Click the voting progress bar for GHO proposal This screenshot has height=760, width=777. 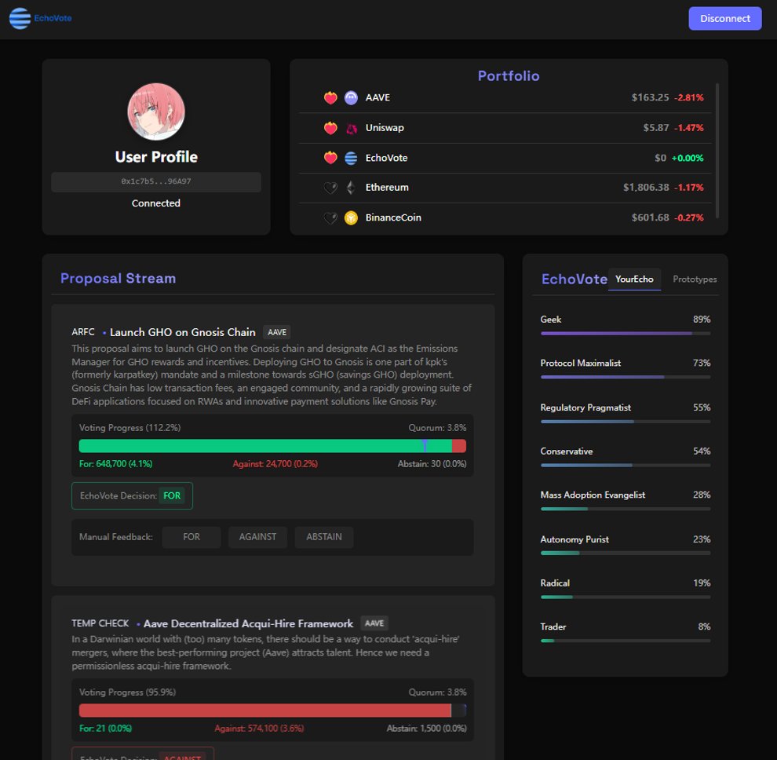[272, 446]
